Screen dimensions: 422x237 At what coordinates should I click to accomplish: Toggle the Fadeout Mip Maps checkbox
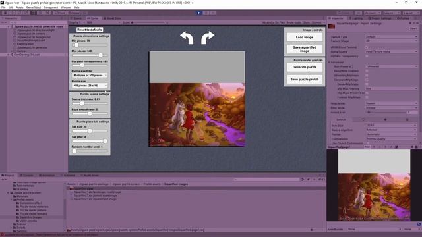coord(367,97)
